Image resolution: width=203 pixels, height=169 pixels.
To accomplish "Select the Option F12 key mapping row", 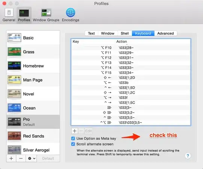I will coord(131,58).
